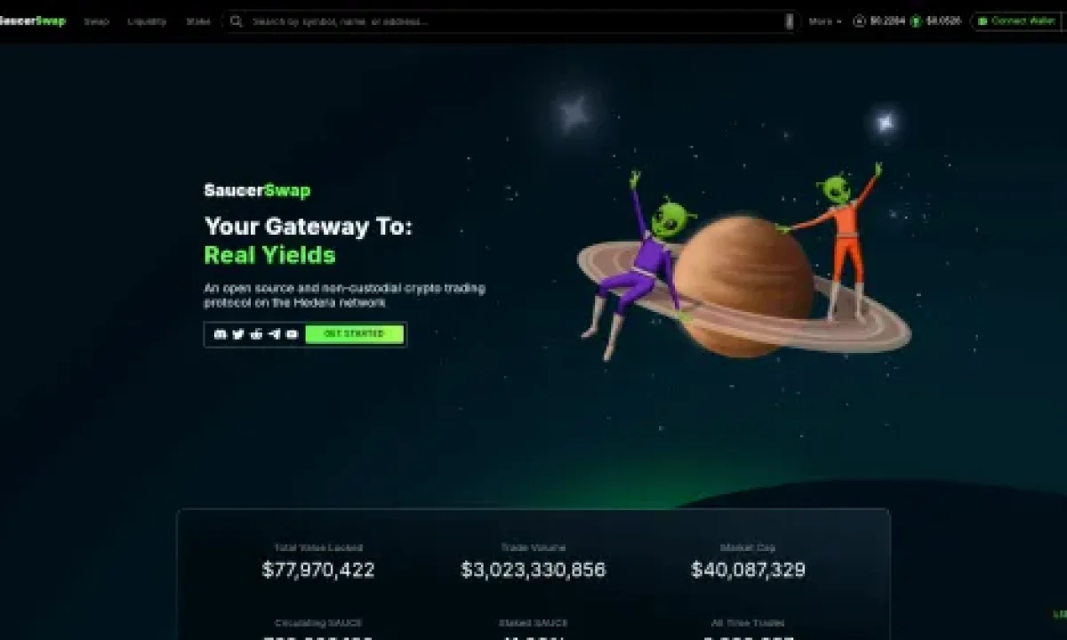Click the HBAR price token icon
Image resolution: width=1067 pixels, height=640 pixels.
coord(859,21)
